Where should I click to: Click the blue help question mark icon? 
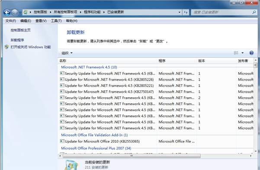(x=251, y=53)
